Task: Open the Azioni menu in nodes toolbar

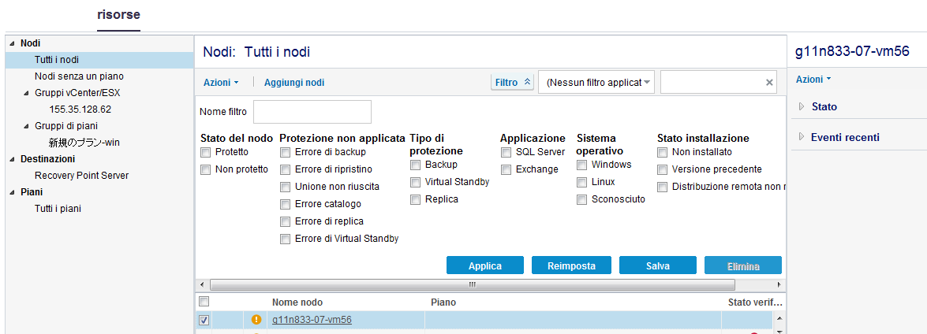Action: 221,82
